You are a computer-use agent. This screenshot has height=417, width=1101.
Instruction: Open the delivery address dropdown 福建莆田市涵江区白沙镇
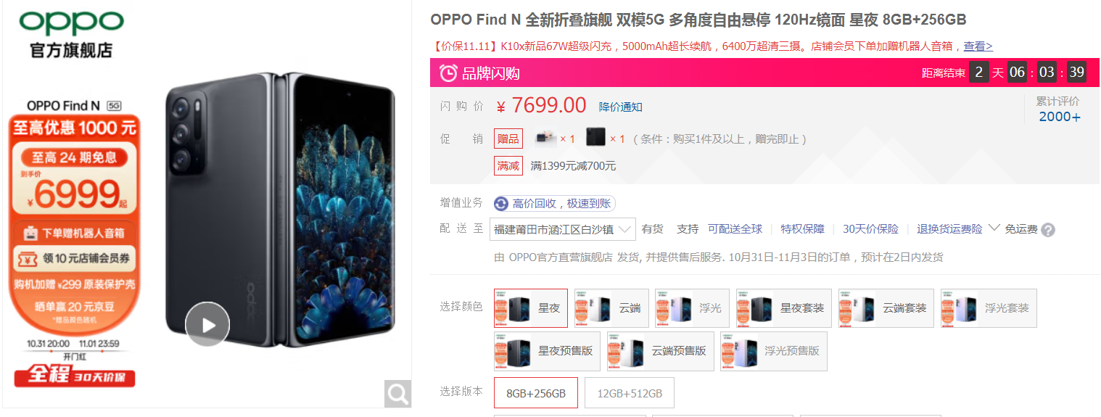click(x=563, y=229)
